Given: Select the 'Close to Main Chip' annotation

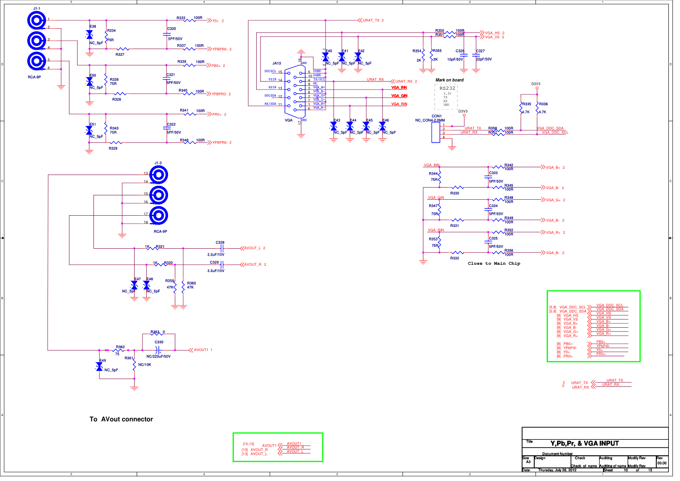Looking at the screenshot, I should pyautogui.click(x=494, y=264).
